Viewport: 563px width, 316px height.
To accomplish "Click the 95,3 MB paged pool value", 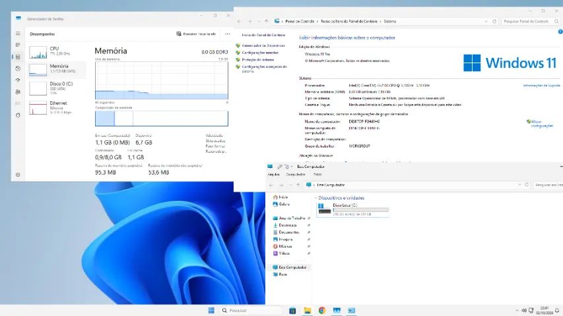I will coord(106,172).
